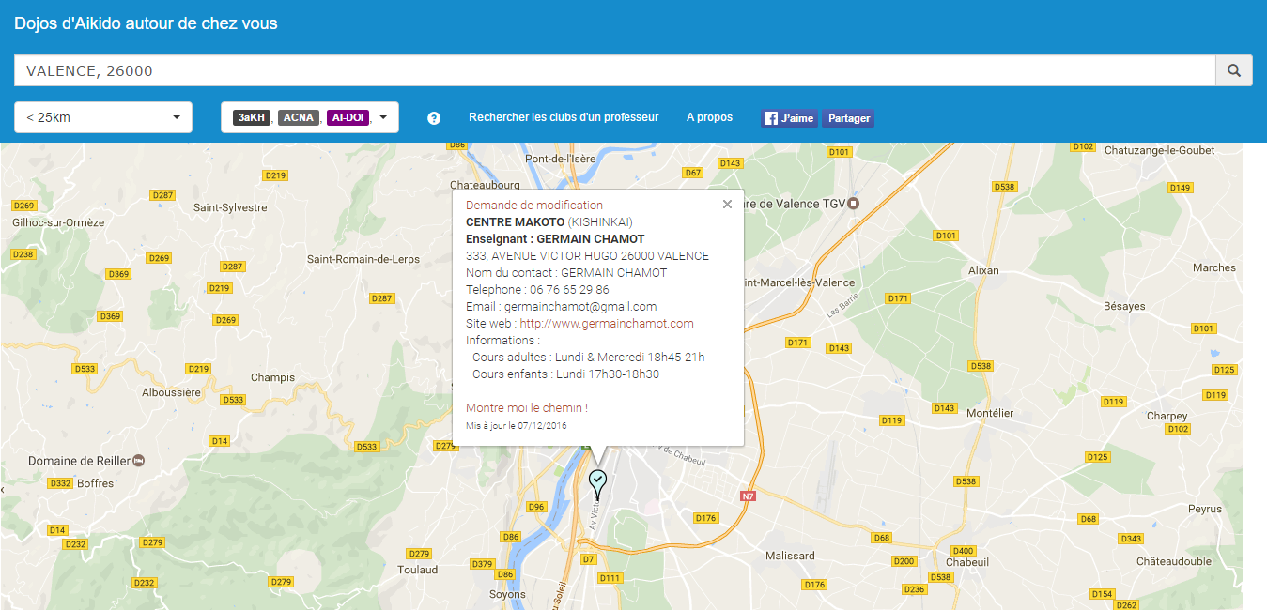Viewport: 1267px width, 610px height.
Task: Click the Gare de Valence TGV station icon
Action: coord(853,204)
